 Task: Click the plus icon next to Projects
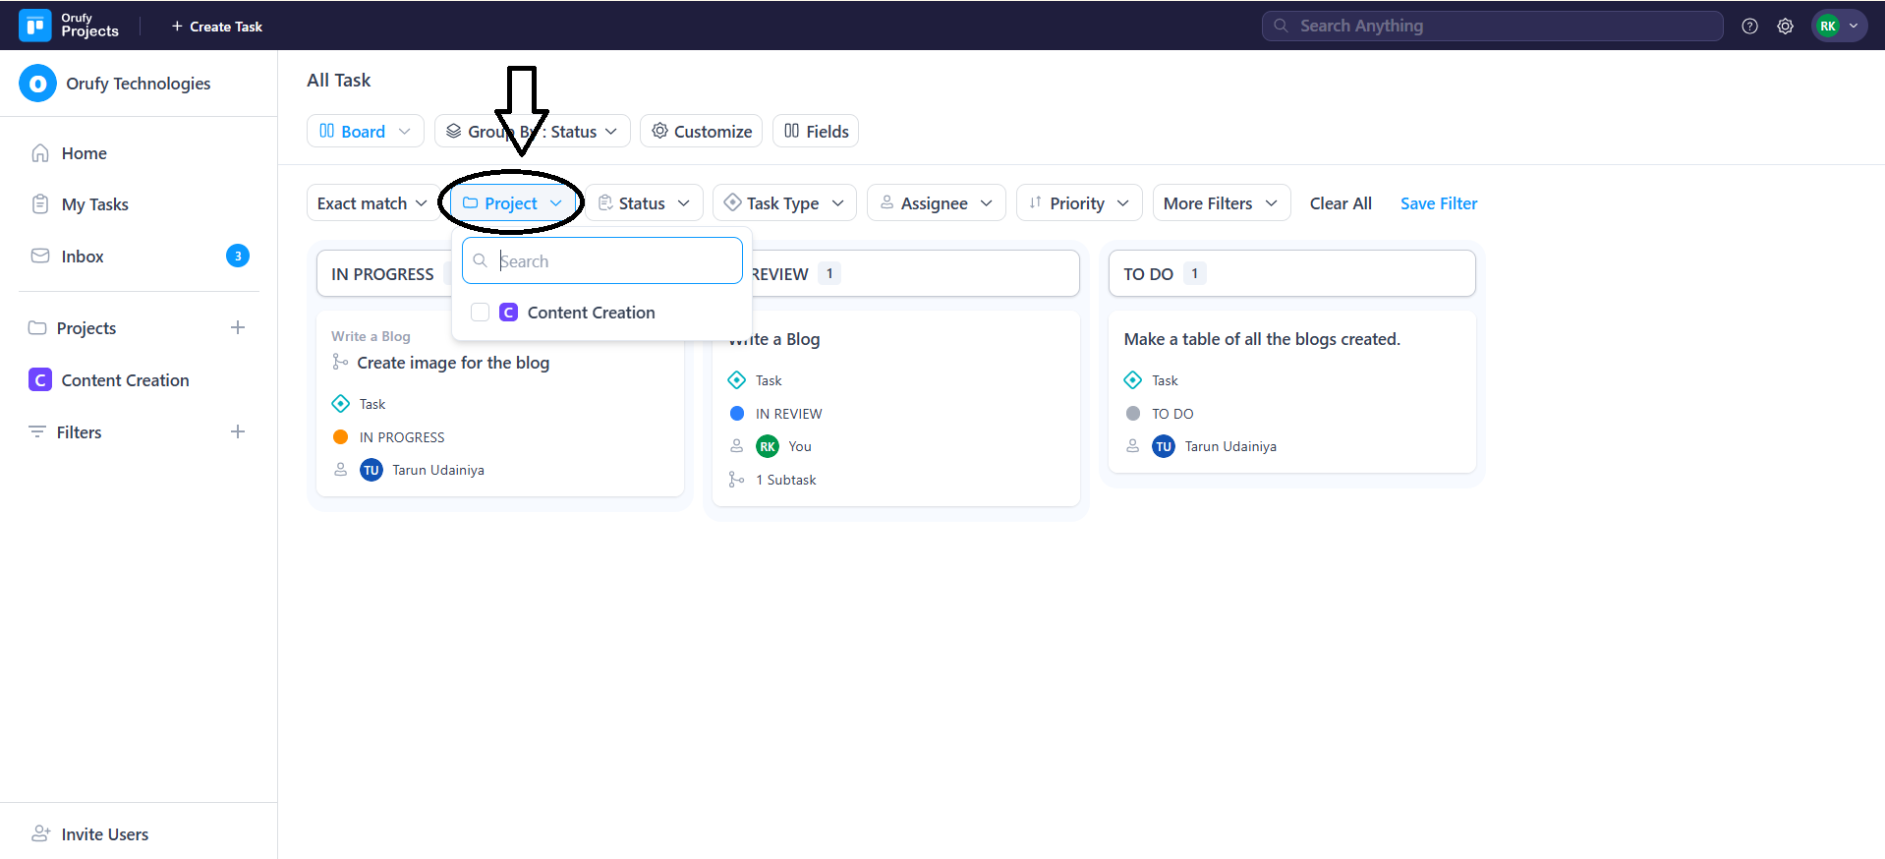[x=238, y=327]
